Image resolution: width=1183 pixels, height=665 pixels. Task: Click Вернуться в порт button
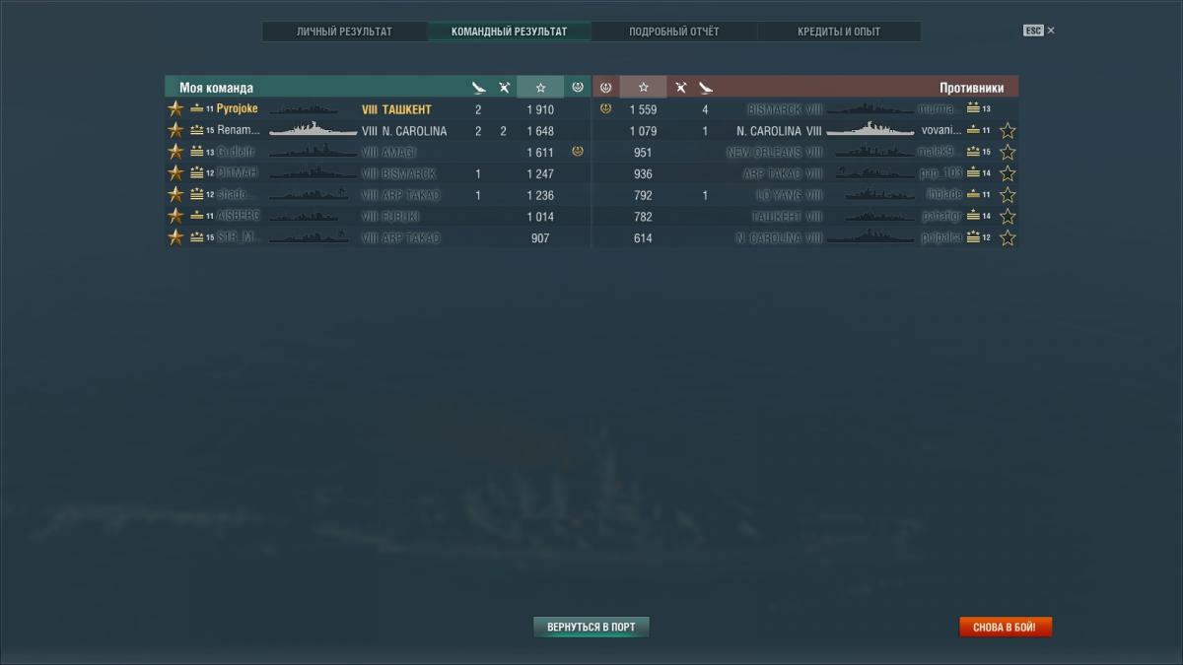(591, 627)
